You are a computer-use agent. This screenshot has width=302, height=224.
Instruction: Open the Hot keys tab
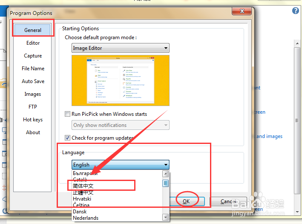pos(33,120)
